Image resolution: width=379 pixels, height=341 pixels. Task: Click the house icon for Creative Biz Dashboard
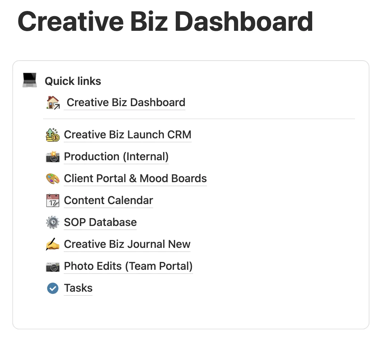pyautogui.click(x=53, y=102)
